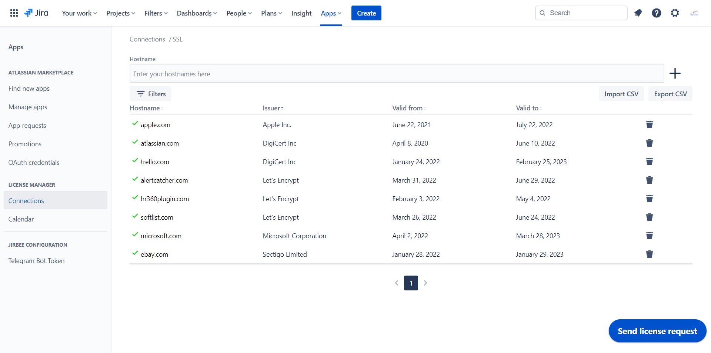711x353 pixels.
Task: Delete the softlist.com row
Action: coord(650,217)
